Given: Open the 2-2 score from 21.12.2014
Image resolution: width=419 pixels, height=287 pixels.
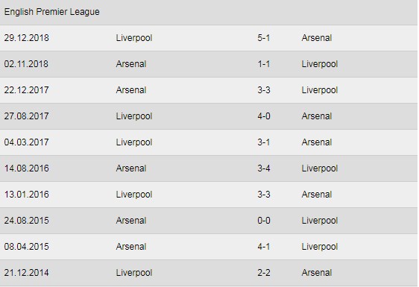Looking at the screenshot, I should [x=263, y=273].
